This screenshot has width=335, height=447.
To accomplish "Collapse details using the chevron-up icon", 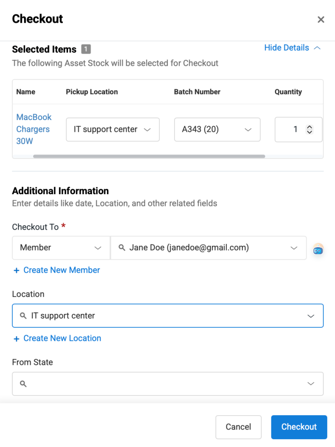I will [x=317, y=48].
